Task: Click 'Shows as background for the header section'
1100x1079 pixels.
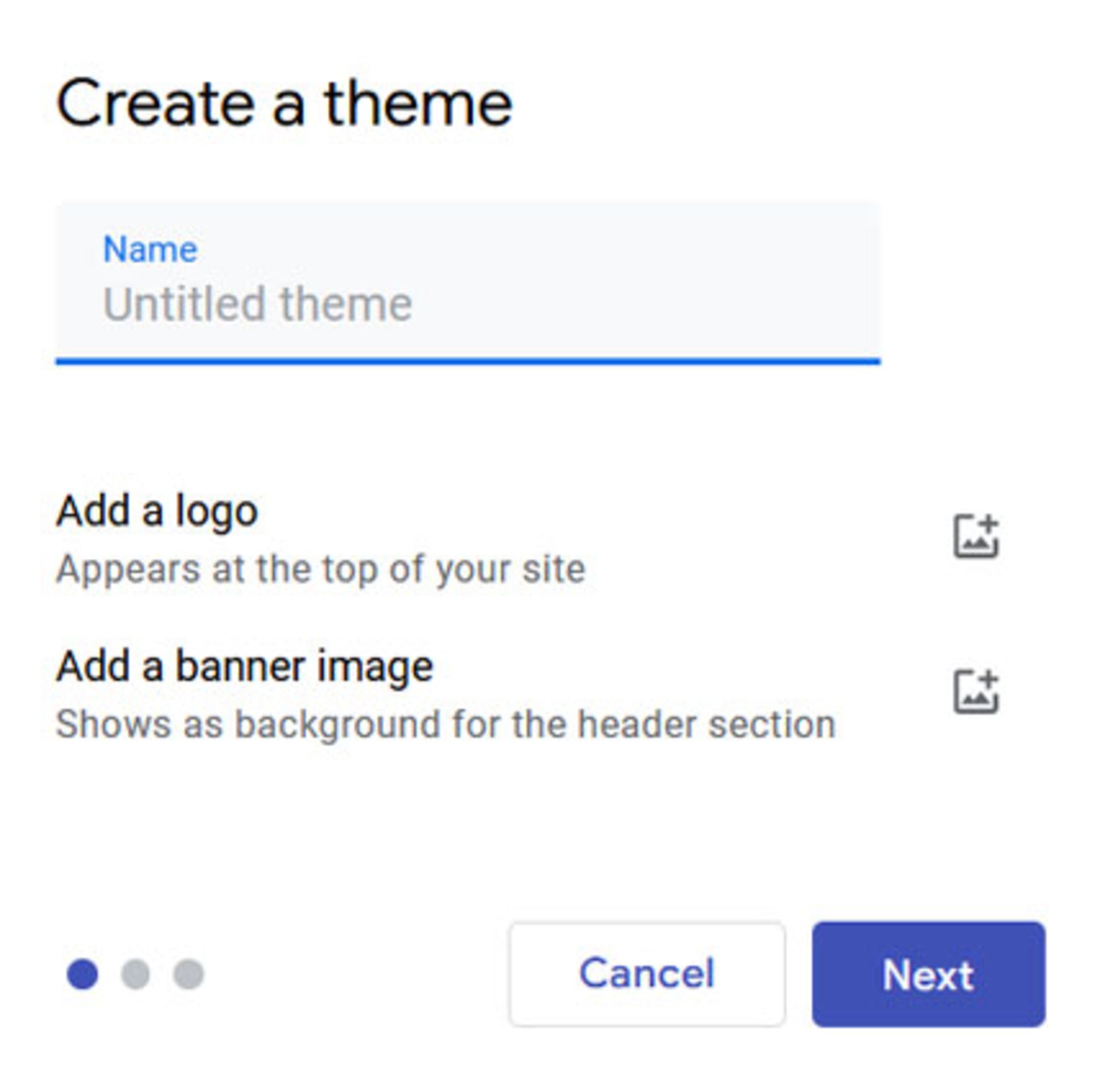Action: [x=446, y=724]
